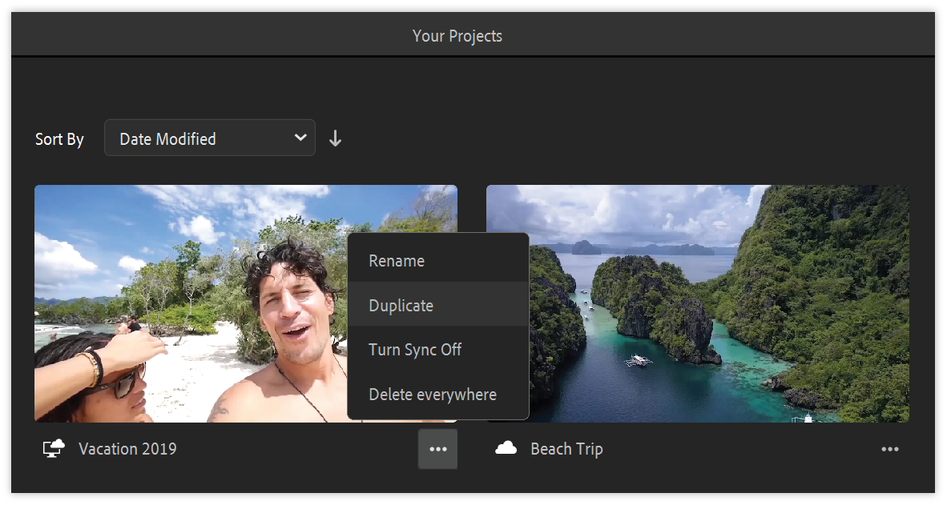Click the Date Modified text in sort box
This screenshot has width=947, height=505.
[x=167, y=139]
